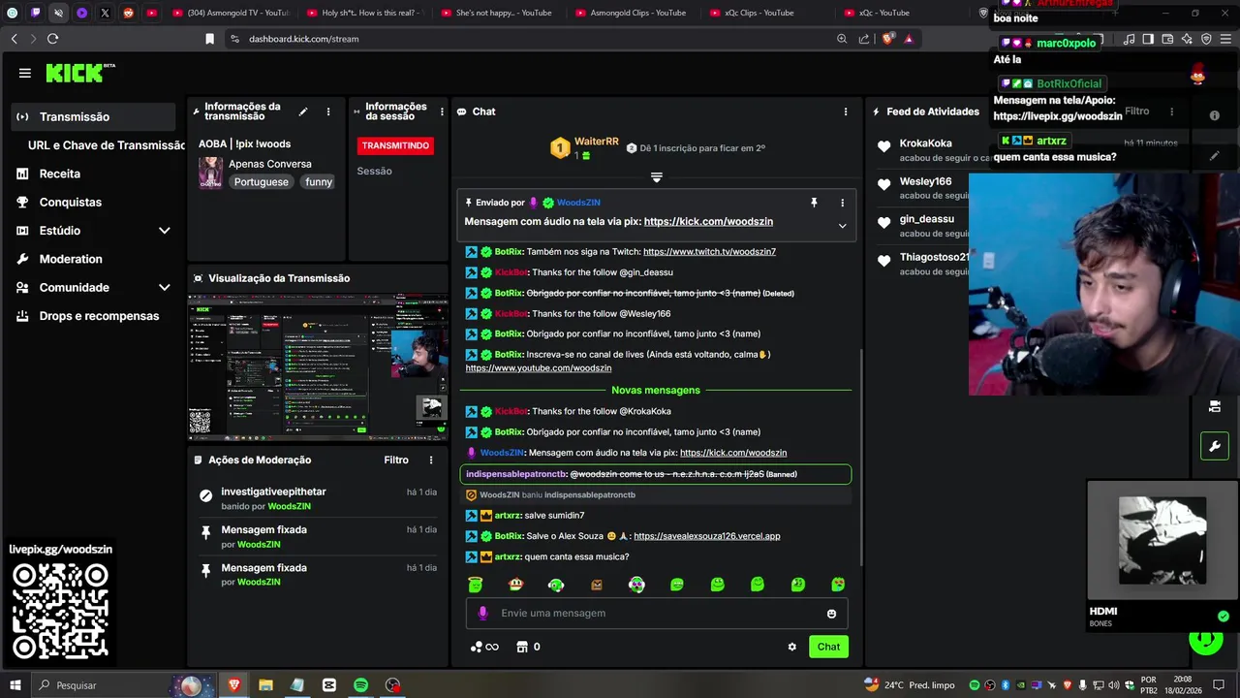Open Informações da transmissão options menu

click(328, 111)
